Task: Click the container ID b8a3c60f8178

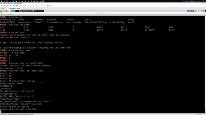Action: point(7,22)
